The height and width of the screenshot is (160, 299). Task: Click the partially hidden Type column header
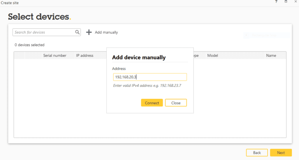click(x=196, y=56)
